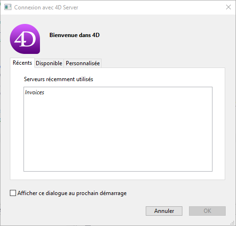This screenshot has width=236, height=226.
Task: Click the window icon in title bar
Action: 8,7
